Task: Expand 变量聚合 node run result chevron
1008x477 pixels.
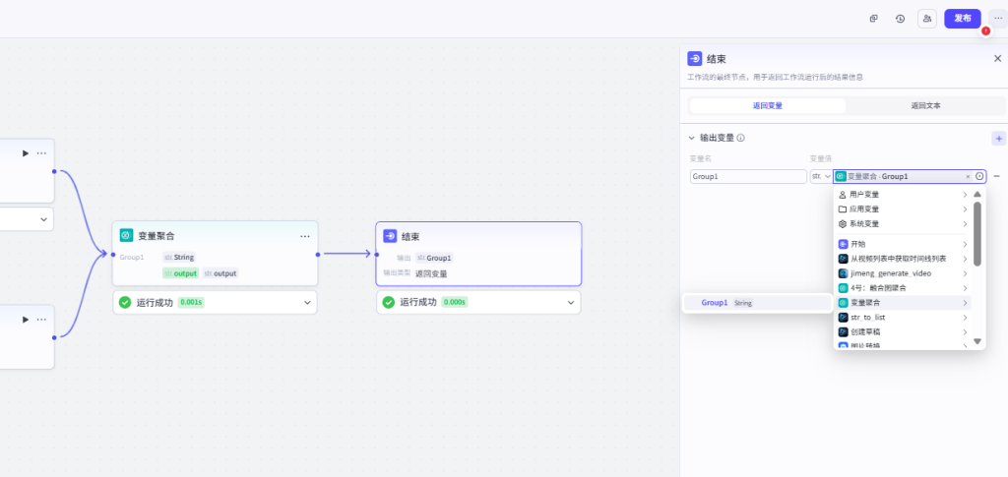Action: click(308, 303)
